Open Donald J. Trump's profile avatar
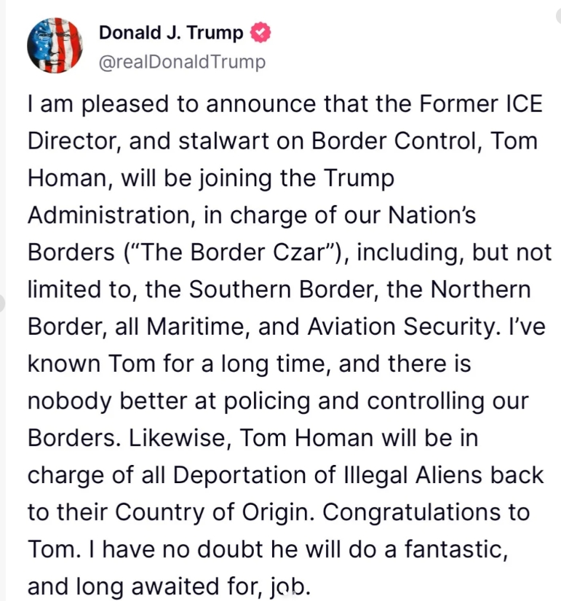The image size is (561, 601). (x=55, y=45)
